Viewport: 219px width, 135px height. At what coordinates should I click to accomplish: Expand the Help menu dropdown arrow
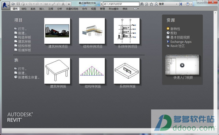191,4
